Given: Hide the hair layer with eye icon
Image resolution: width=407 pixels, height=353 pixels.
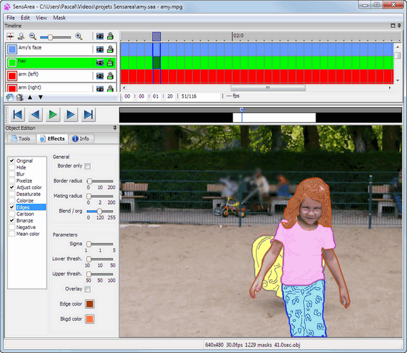Looking at the screenshot, I should [100, 62].
